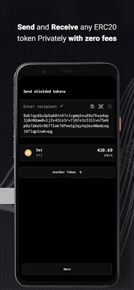This screenshot has width=134, height=290.
Task: Tap the plus icon beside Another Token
Action: point(81,172)
